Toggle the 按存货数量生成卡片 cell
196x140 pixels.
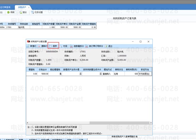(x=92, y=74)
